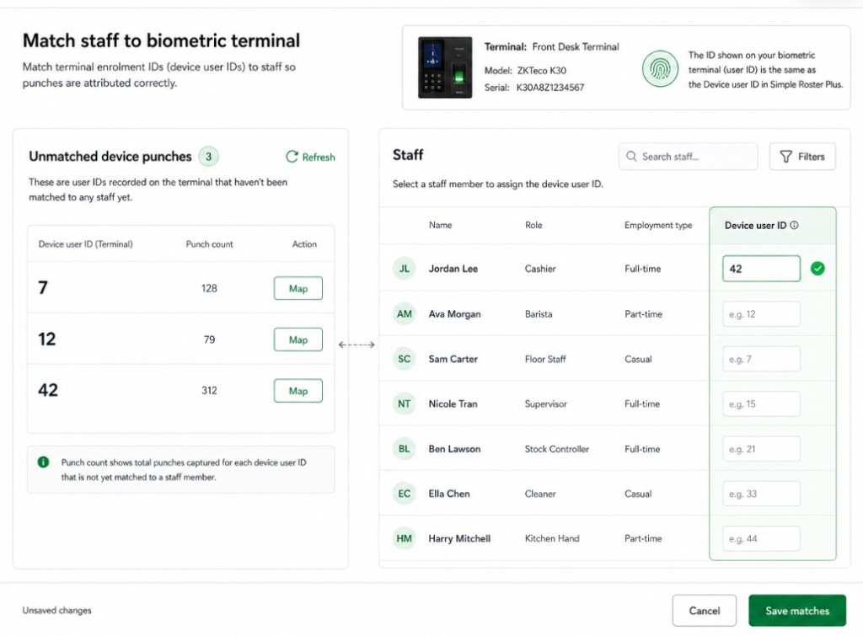Click the Cleaner role text
The width and height of the screenshot is (863, 636).
click(540, 494)
